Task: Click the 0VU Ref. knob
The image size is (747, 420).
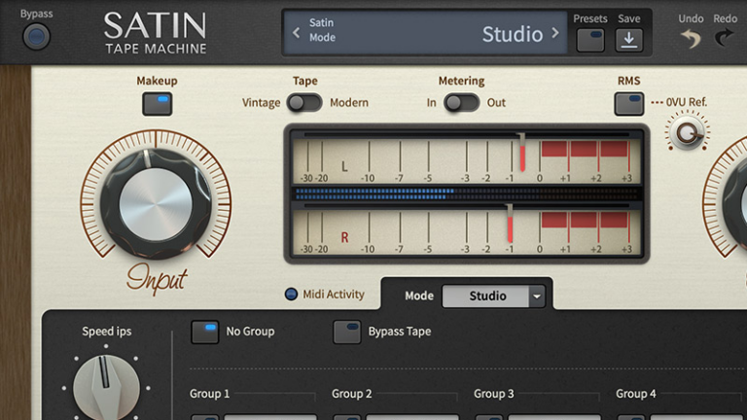Action: (687, 133)
